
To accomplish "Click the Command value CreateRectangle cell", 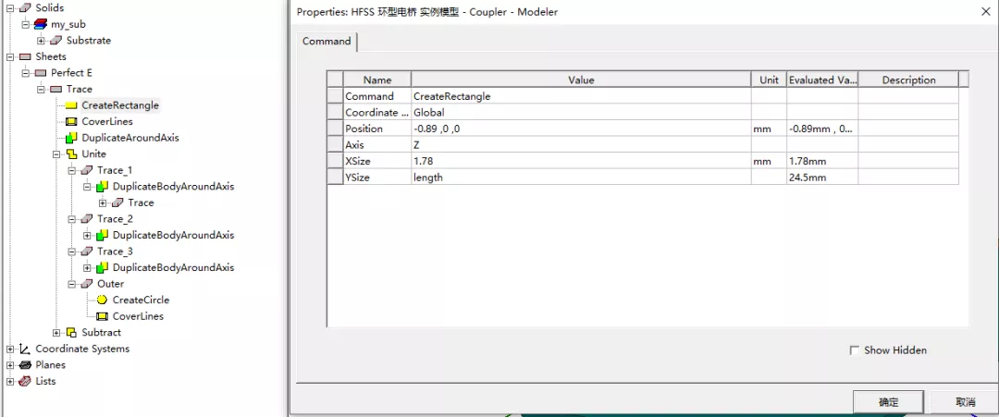I will (x=581, y=96).
